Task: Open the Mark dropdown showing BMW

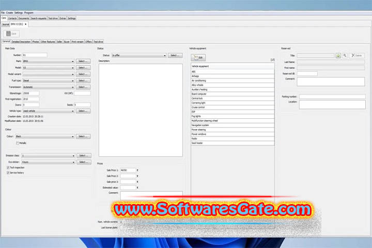Action: tap(49, 61)
